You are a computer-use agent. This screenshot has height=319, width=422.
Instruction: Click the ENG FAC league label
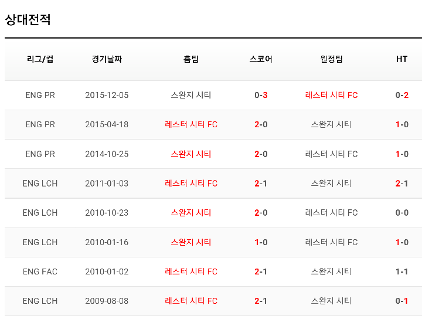(40, 272)
